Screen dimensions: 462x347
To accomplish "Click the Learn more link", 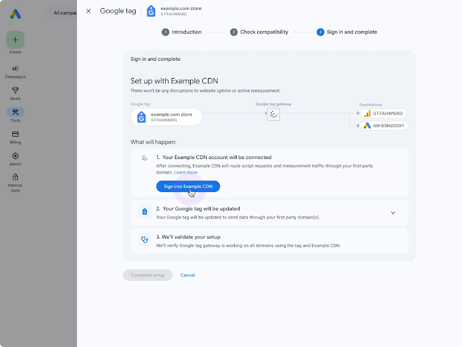I will point(185,172).
